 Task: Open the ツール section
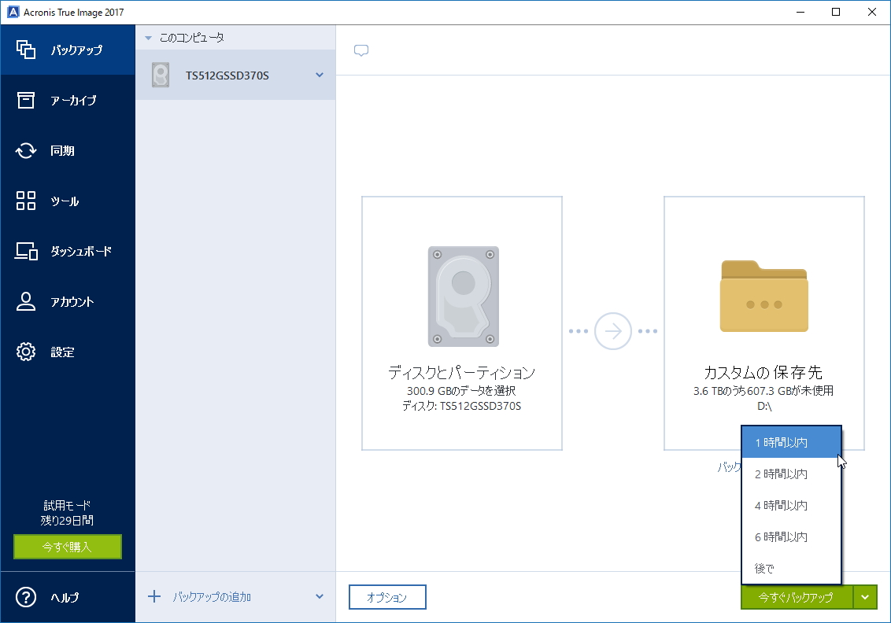(68, 201)
